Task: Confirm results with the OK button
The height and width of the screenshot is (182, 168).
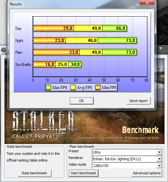Action: click(82, 101)
